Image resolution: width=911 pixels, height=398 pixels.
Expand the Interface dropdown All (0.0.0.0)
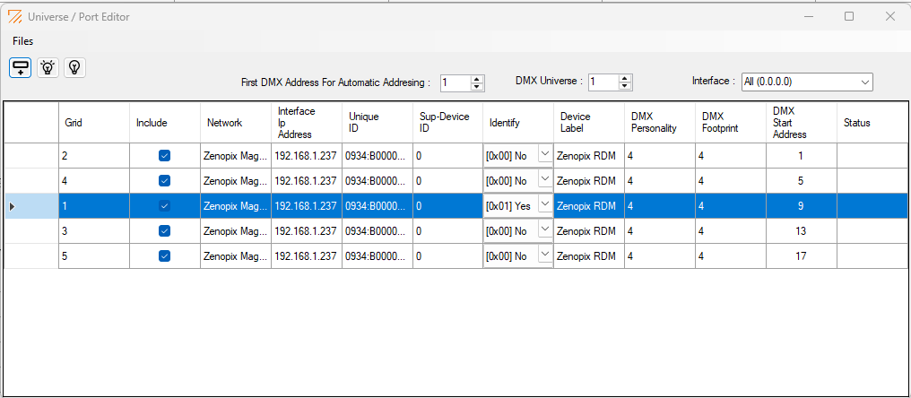(865, 82)
